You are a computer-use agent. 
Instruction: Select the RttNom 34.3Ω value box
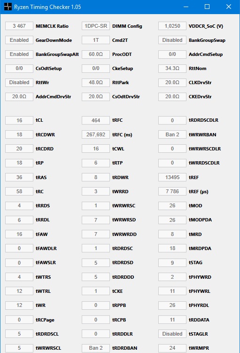point(172,68)
